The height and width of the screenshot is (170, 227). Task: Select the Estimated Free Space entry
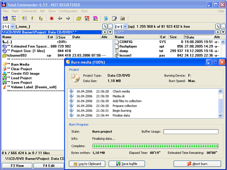tap(37, 46)
